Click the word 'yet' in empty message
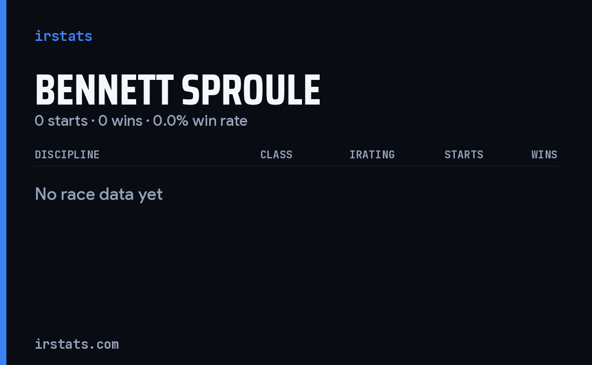Image resolution: width=592 pixels, height=365 pixels. [150, 195]
